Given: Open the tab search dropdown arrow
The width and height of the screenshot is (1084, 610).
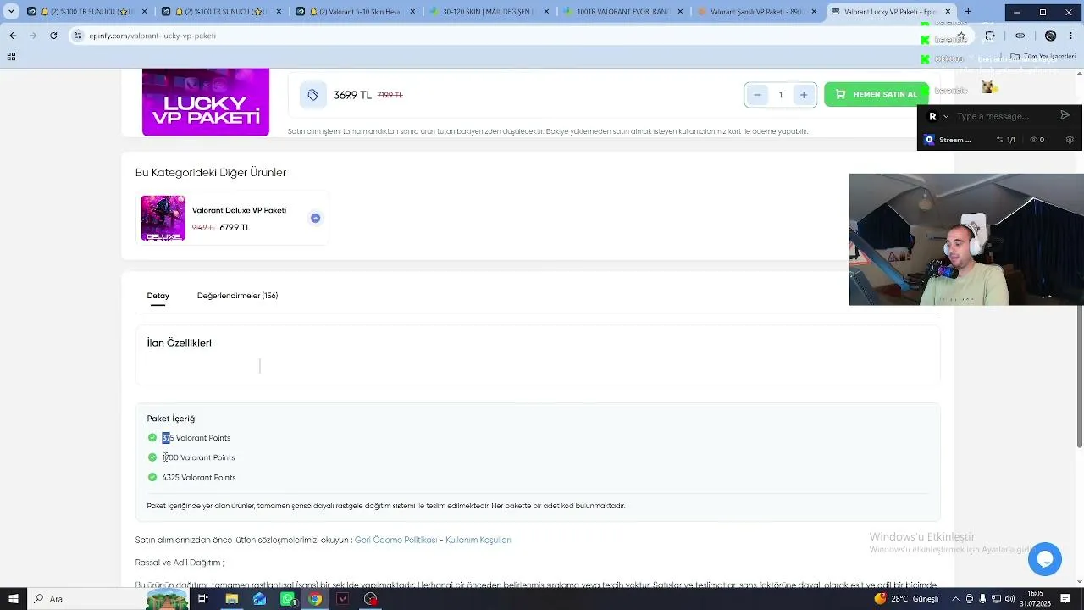Looking at the screenshot, I should pos(11,12).
